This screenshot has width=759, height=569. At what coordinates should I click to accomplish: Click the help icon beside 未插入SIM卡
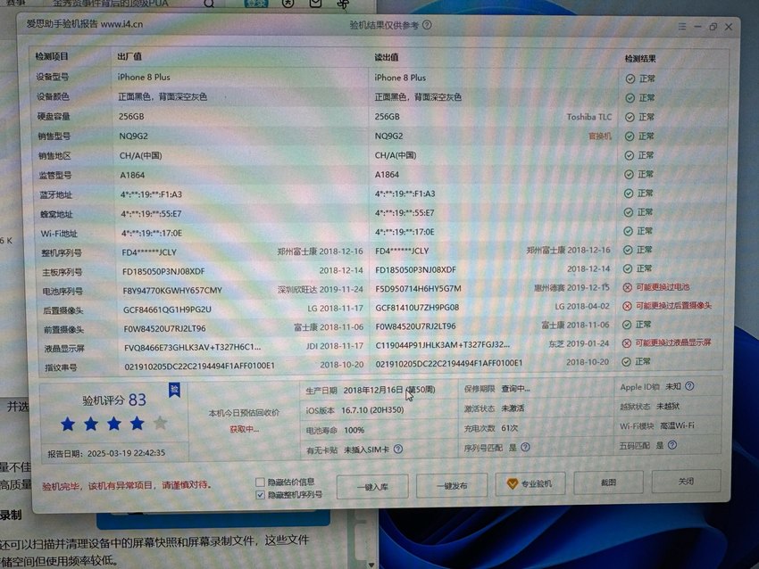(x=398, y=449)
